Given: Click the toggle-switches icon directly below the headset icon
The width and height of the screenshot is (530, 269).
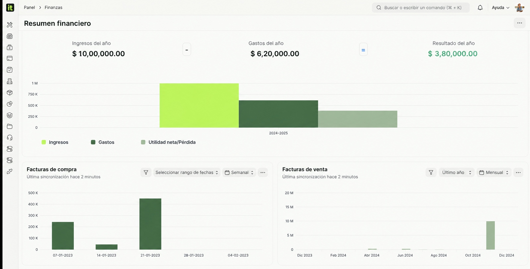Looking at the screenshot, I should [10, 149].
